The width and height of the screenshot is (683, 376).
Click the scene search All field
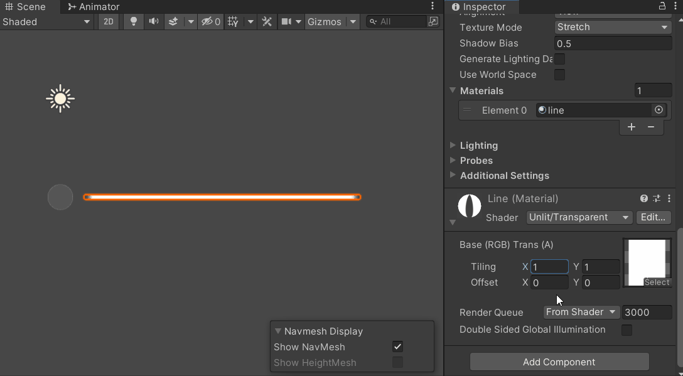click(x=396, y=22)
